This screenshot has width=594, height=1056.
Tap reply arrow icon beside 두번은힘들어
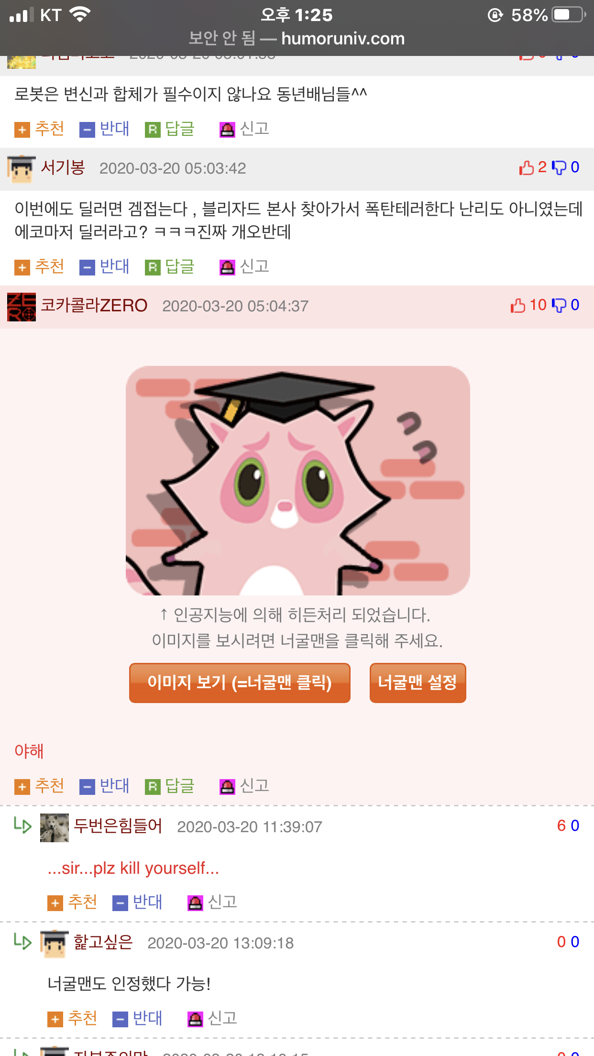point(22,825)
